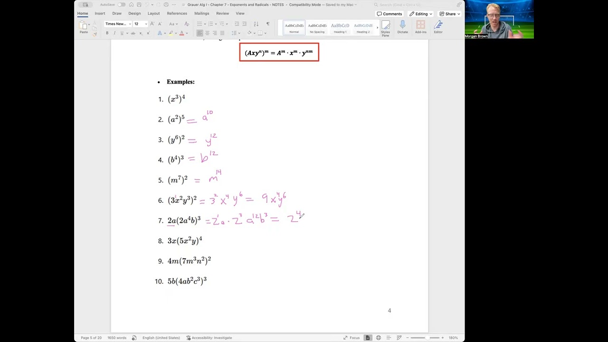
Task: Click the Dictate microphone button
Action: [402, 28]
